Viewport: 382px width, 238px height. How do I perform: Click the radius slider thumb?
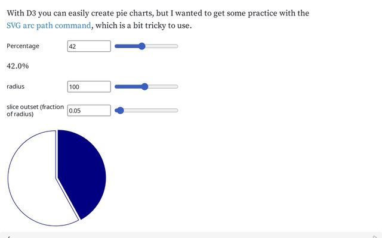pos(144,86)
